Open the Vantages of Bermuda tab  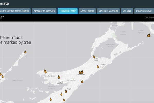pos(45,11)
